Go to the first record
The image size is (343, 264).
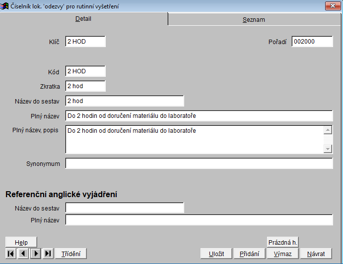10,254
